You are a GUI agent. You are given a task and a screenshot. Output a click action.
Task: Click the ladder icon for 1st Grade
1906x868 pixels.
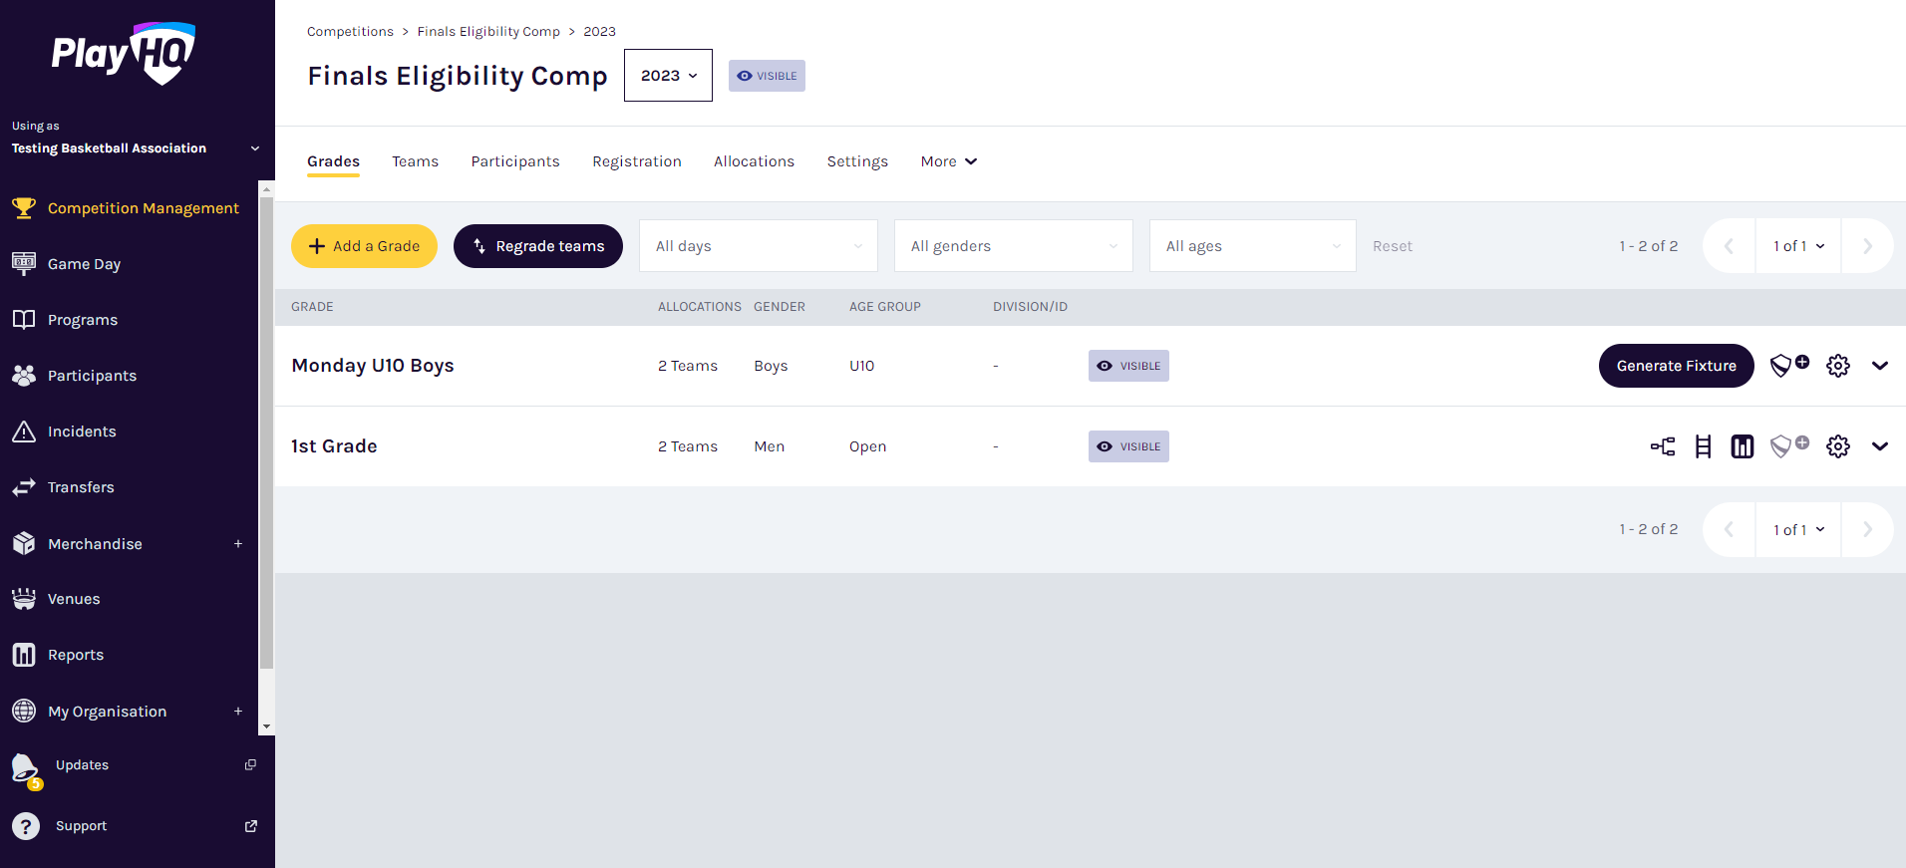(x=1703, y=446)
